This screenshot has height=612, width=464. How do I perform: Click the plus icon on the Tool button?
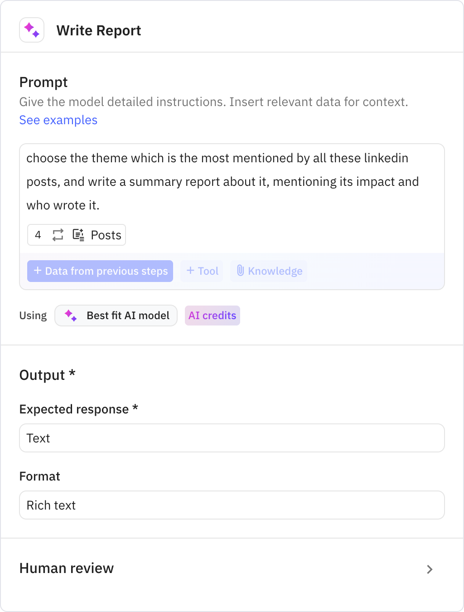(190, 271)
